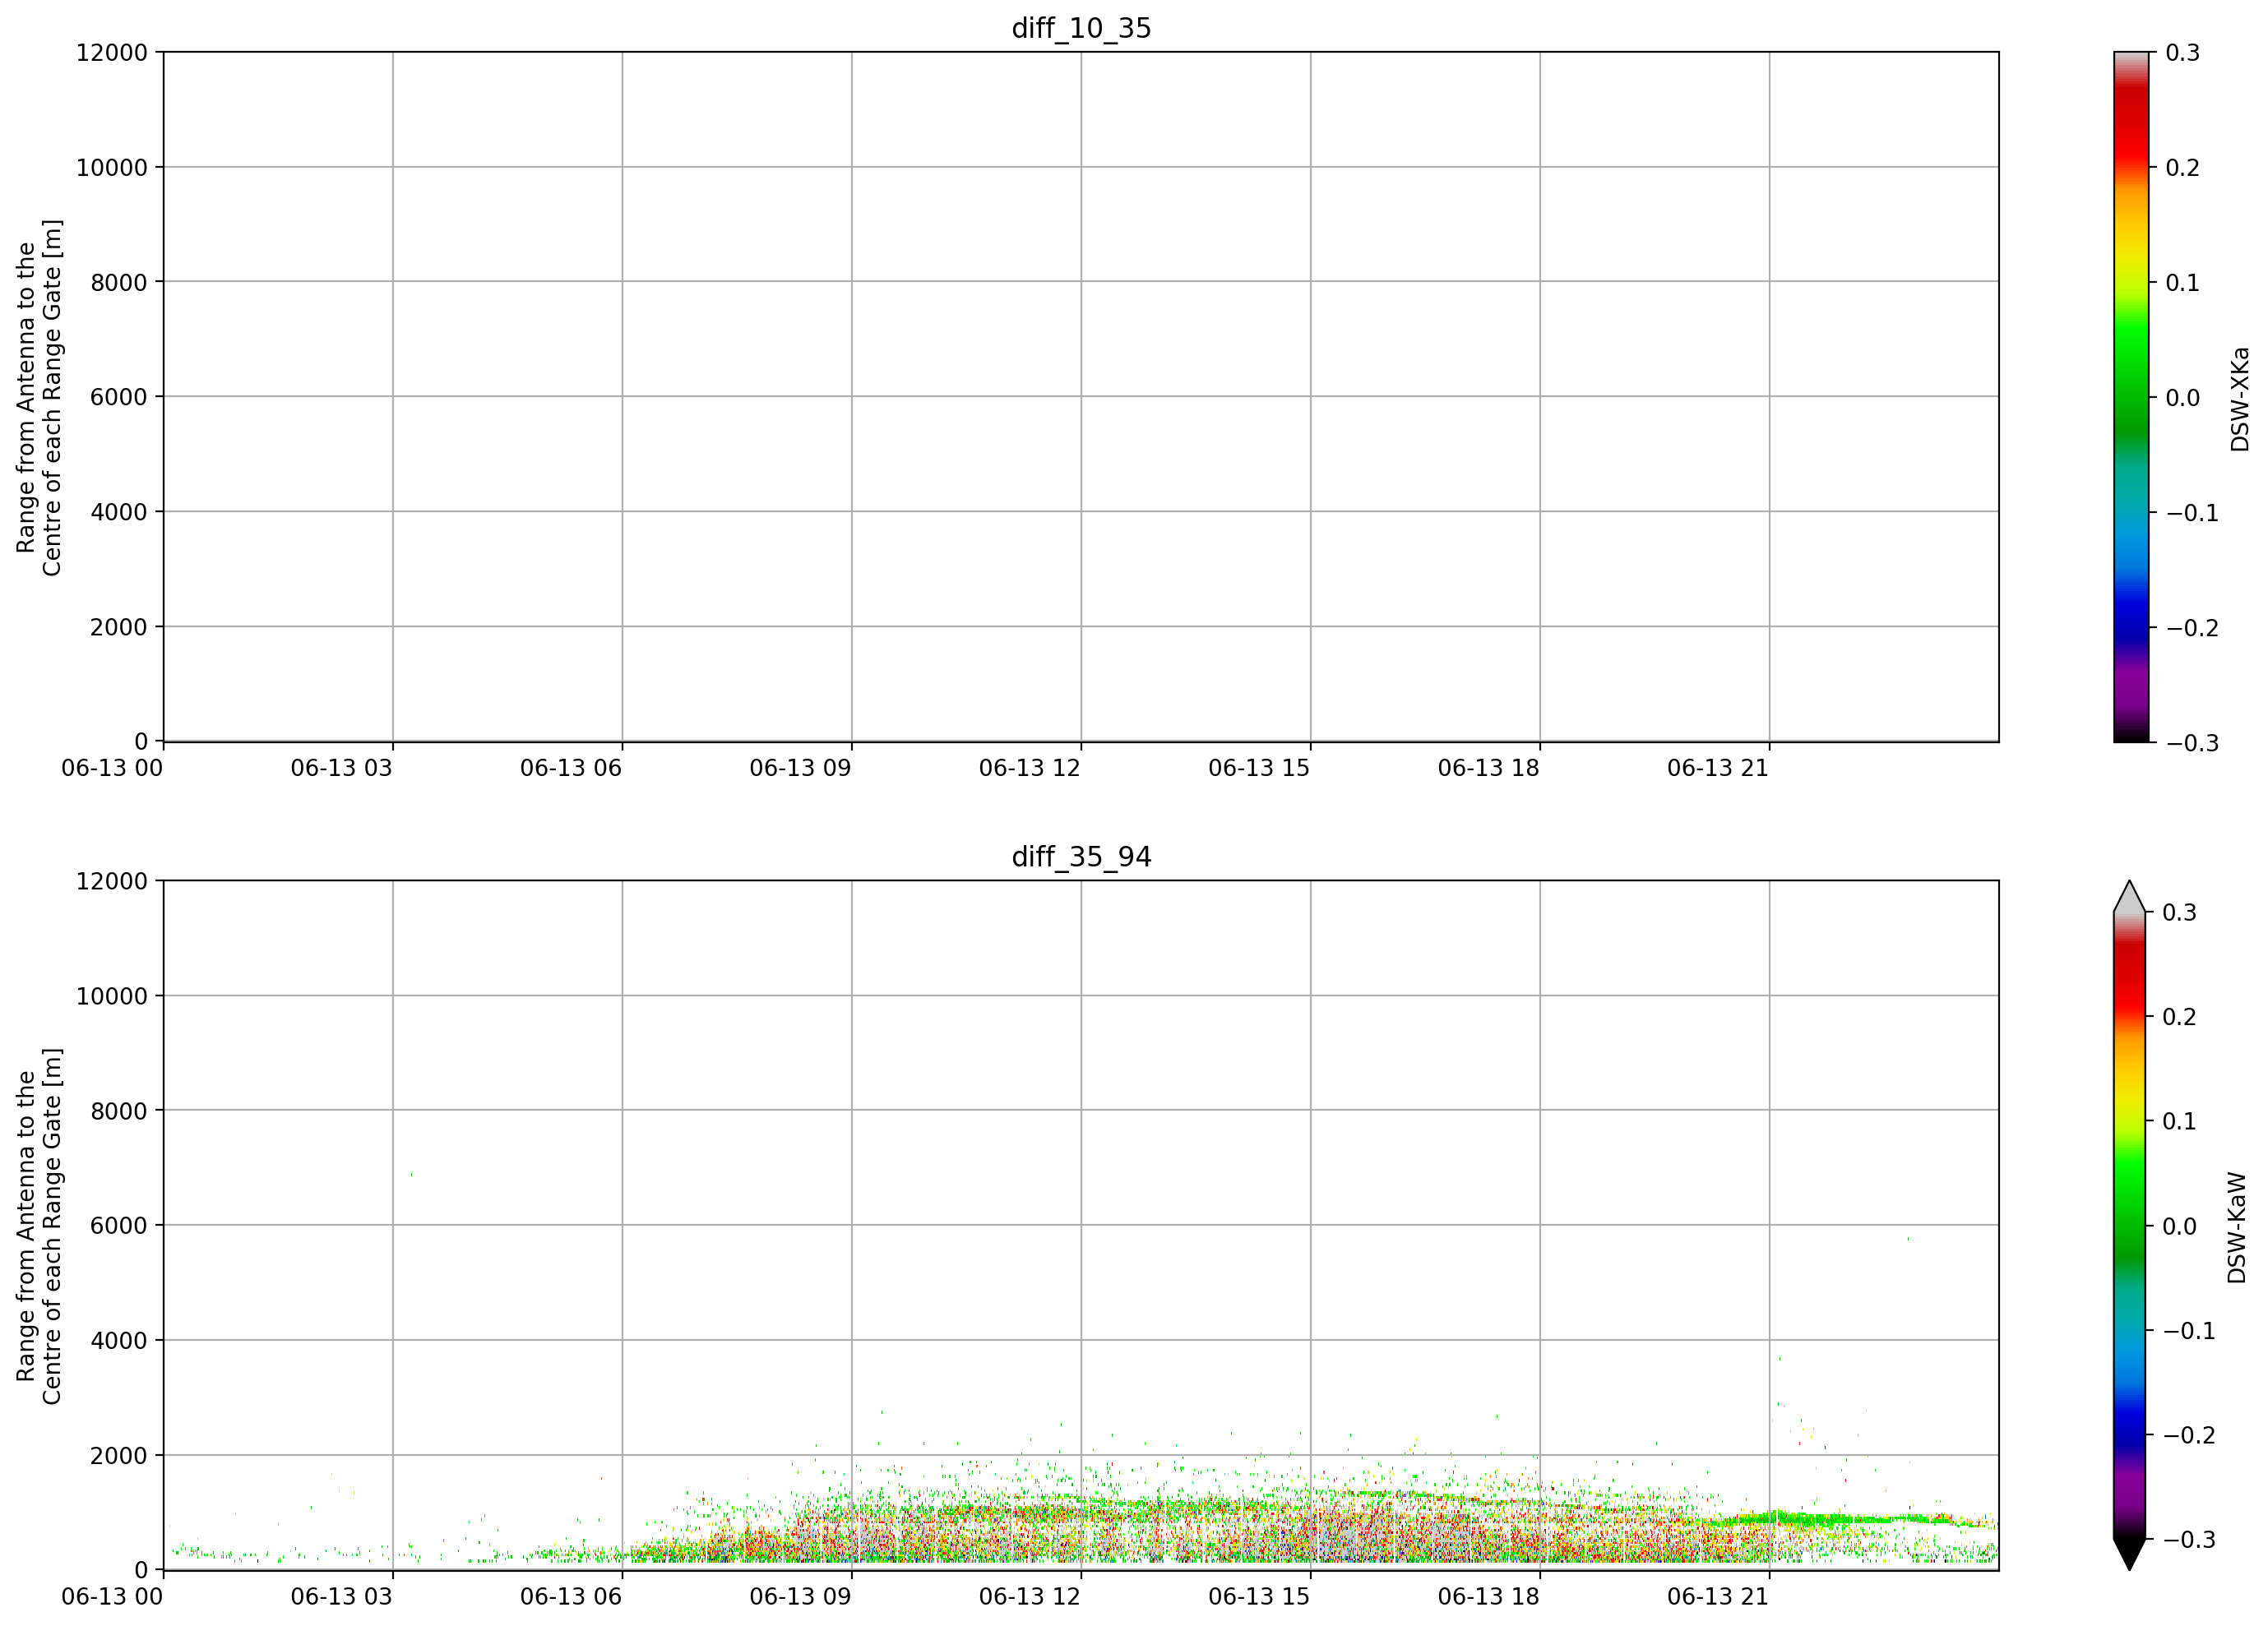
Task: Click the '0.3' tick on DSW-KaW colorbar
Action: tap(2180, 912)
